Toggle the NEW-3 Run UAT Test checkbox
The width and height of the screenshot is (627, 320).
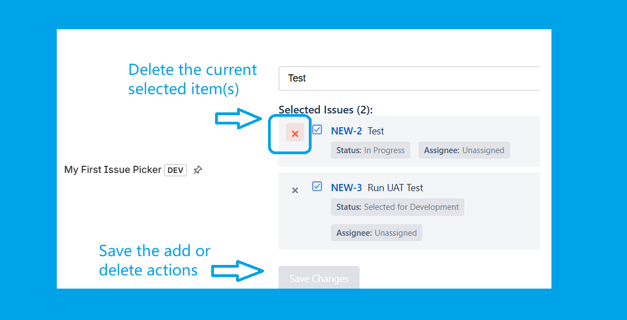pyautogui.click(x=317, y=186)
